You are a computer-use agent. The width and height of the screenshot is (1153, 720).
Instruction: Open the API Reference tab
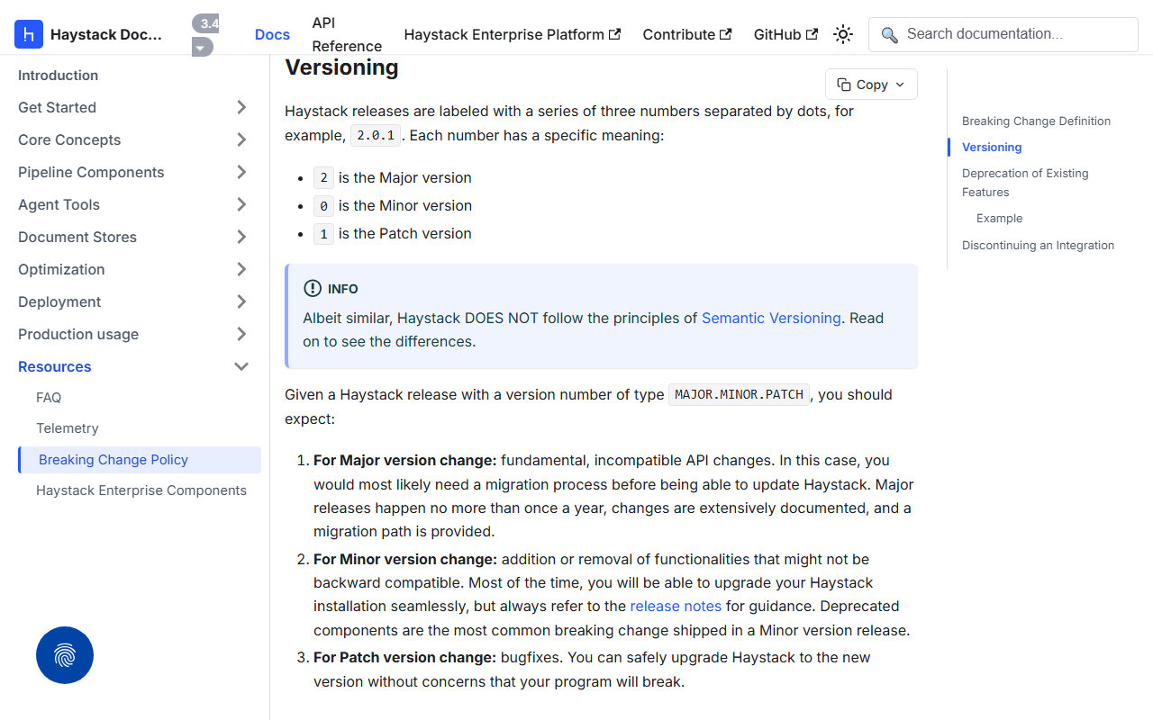pos(347,34)
